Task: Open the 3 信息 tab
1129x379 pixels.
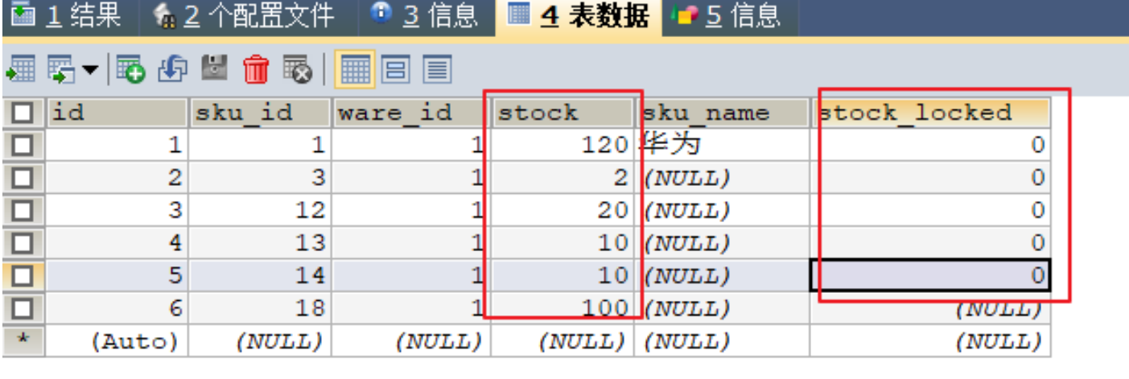Action: click(x=426, y=17)
